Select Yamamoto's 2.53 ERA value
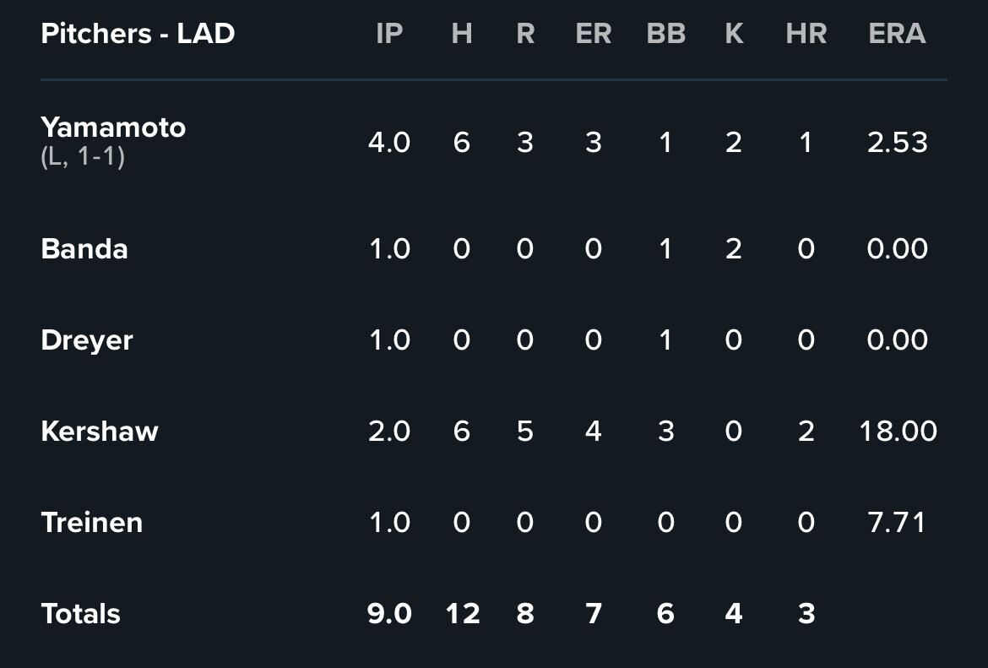The image size is (988, 668). [897, 143]
